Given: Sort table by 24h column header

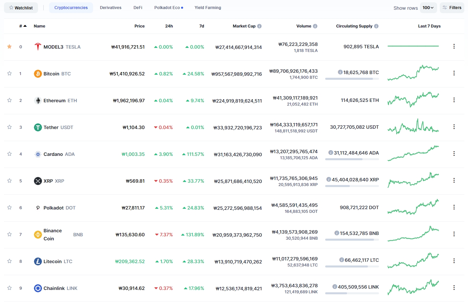Looking at the screenshot, I should (x=169, y=26).
